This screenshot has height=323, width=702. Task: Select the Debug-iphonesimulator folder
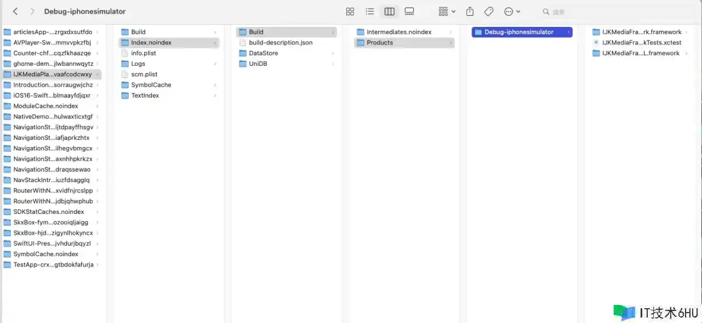tap(519, 32)
